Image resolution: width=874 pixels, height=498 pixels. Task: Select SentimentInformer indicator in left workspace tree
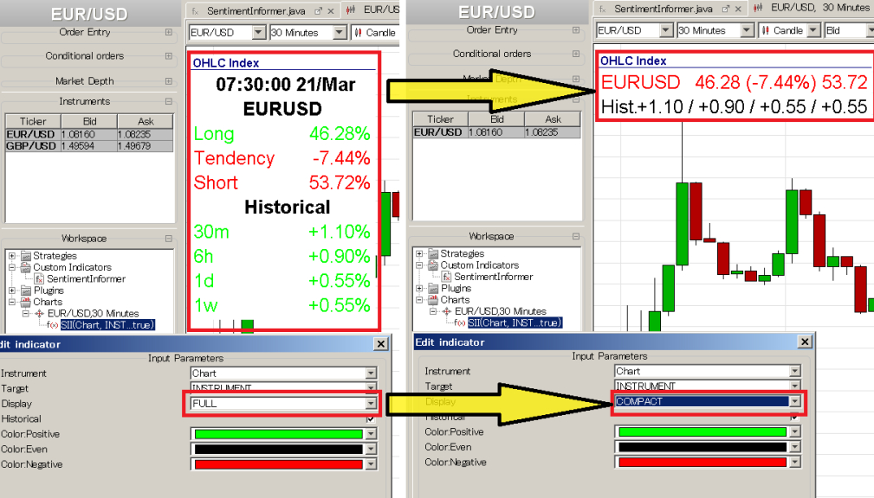click(86, 278)
